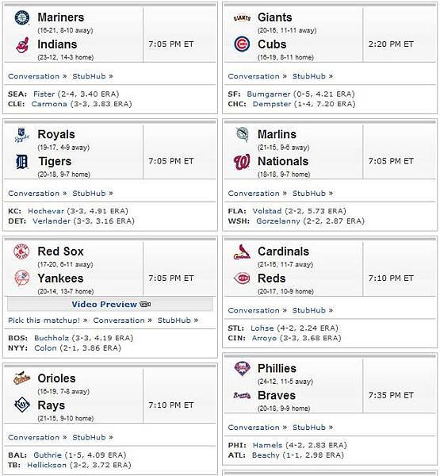
Task: Click the Nationals W logo
Action: 242,162
